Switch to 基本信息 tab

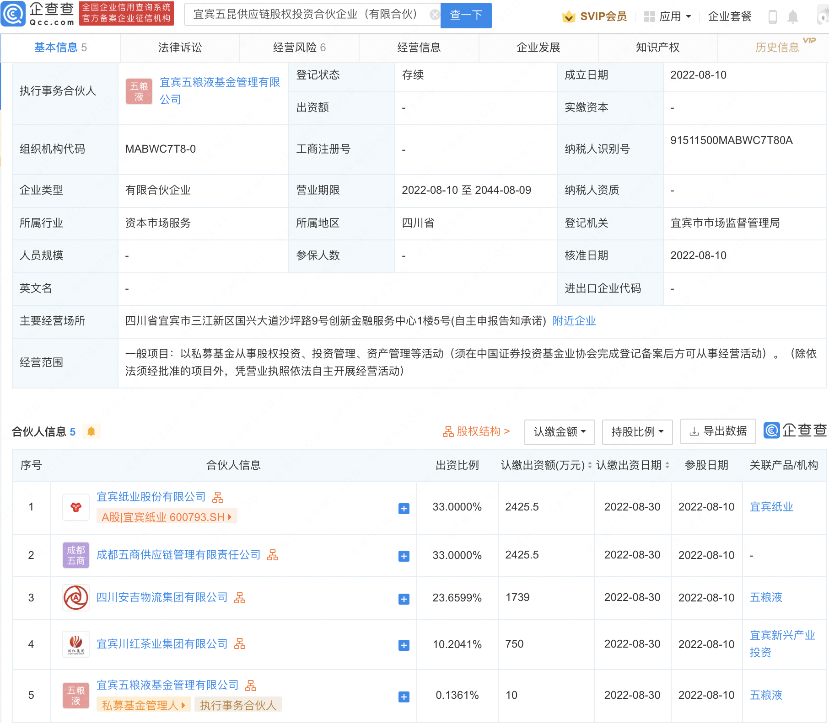coord(60,48)
